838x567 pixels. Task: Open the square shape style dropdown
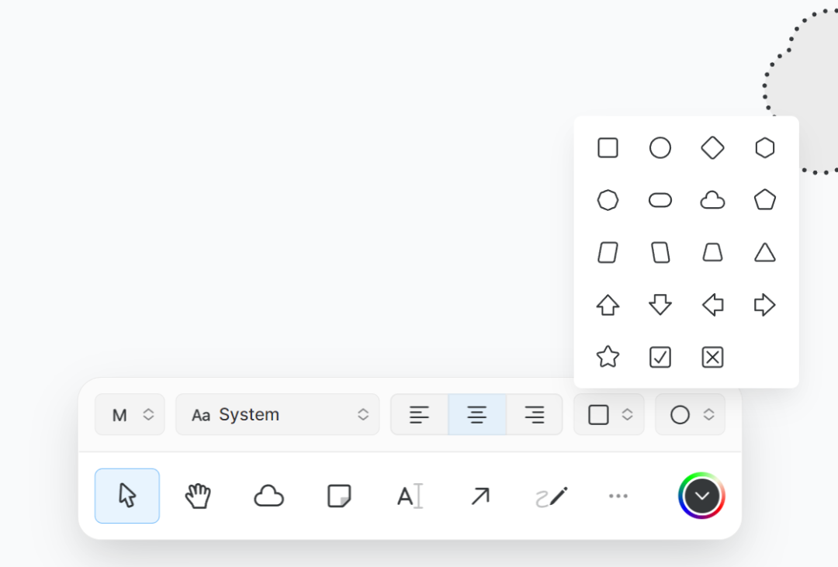tap(609, 415)
